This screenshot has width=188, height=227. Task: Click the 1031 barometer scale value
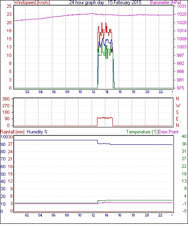click(182, 6)
